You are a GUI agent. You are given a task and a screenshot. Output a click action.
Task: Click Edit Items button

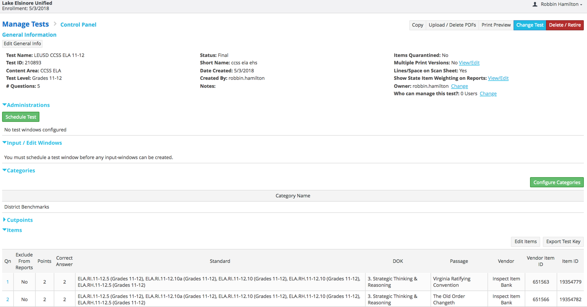click(525, 241)
